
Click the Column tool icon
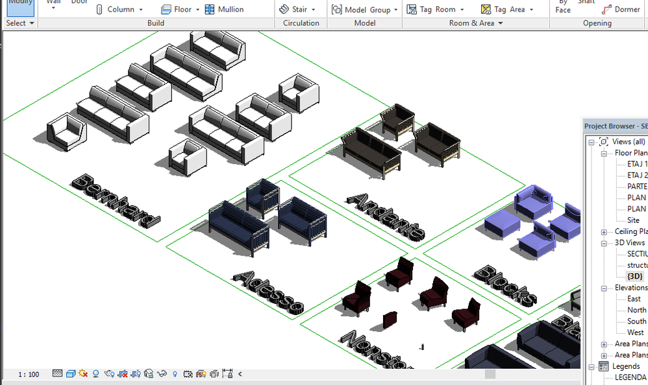pyautogui.click(x=99, y=9)
